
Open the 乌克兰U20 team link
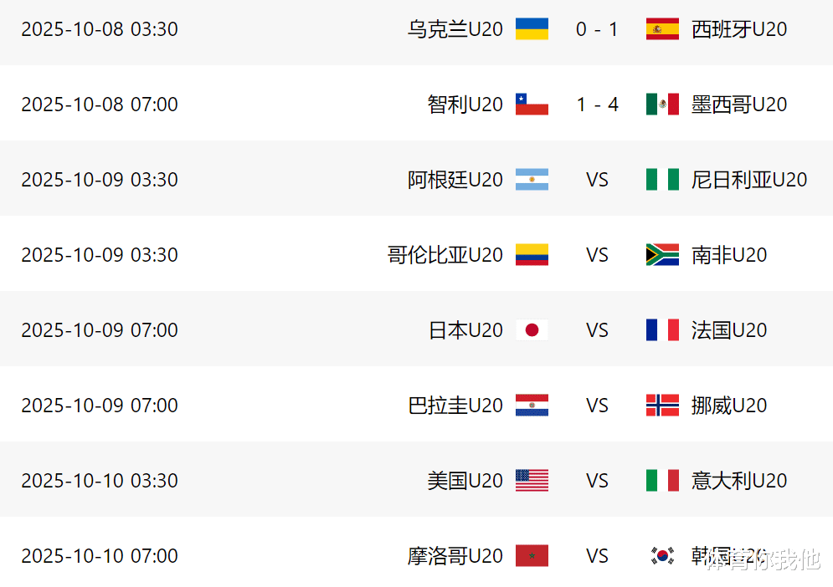[455, 29]
